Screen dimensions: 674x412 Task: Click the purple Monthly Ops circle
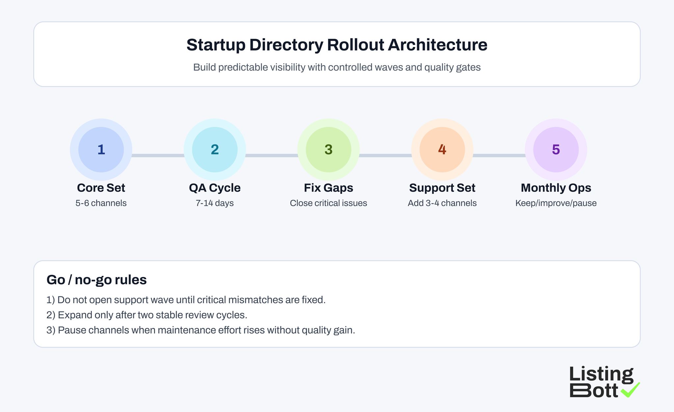tap(556, 149)
